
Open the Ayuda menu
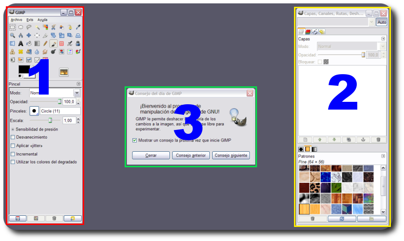pos(42,20)
